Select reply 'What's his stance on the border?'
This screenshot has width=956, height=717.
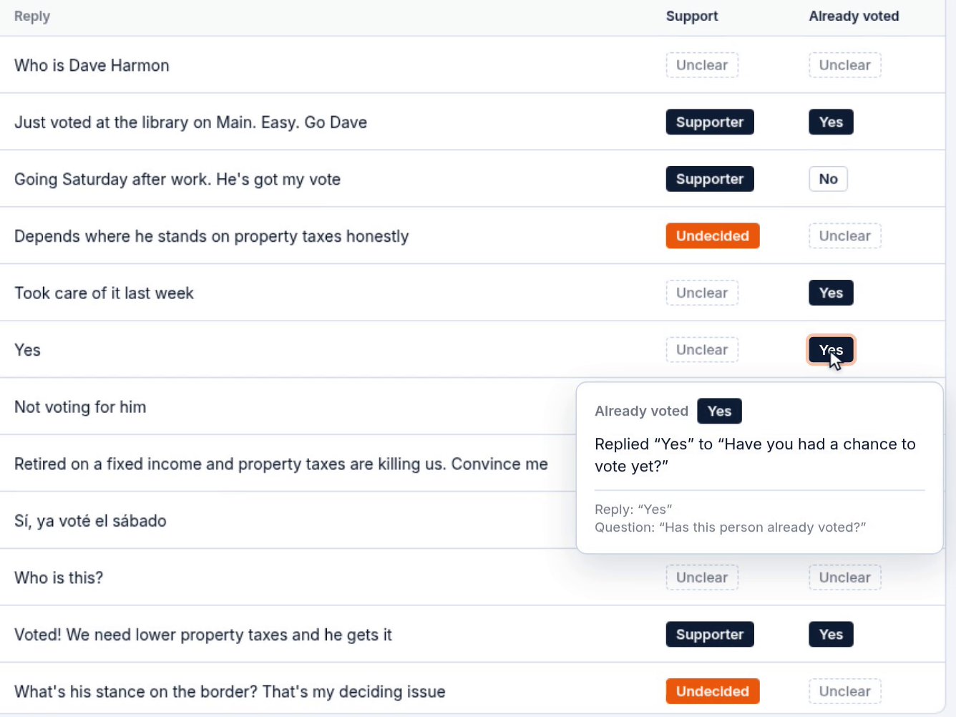[230, 692]
